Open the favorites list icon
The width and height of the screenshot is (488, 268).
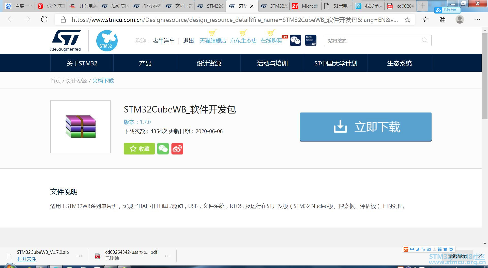[x=425, y=20]
